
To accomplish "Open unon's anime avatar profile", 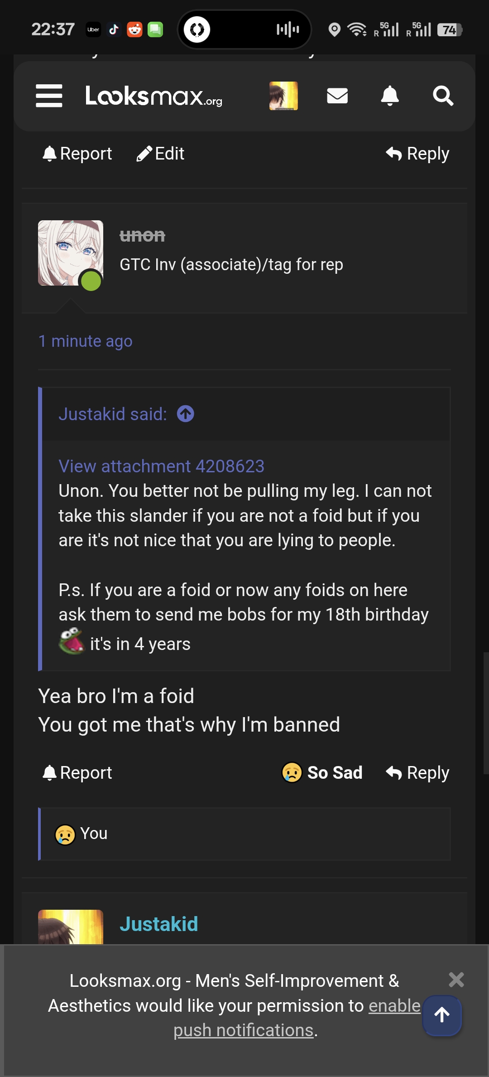I will click(71, 253).
